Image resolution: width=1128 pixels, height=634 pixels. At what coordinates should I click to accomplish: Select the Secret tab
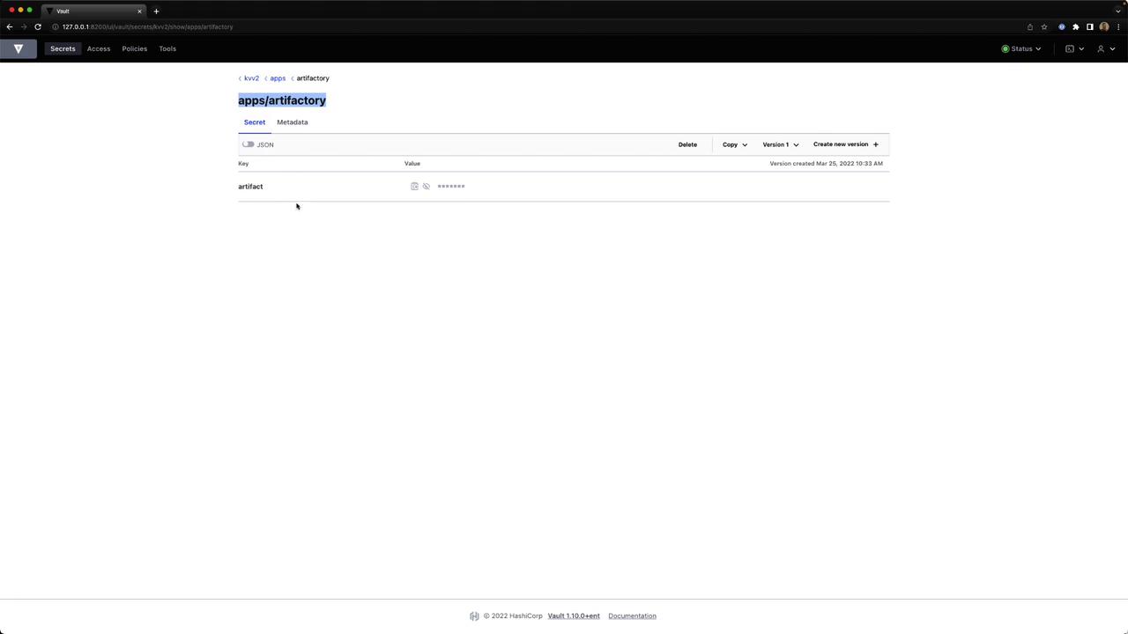(255, 122)
